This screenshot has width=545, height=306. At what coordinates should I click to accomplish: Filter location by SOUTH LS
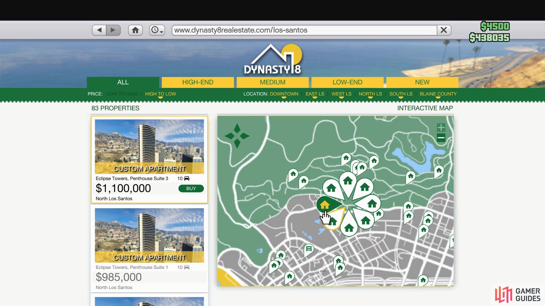tap(401, 94)
